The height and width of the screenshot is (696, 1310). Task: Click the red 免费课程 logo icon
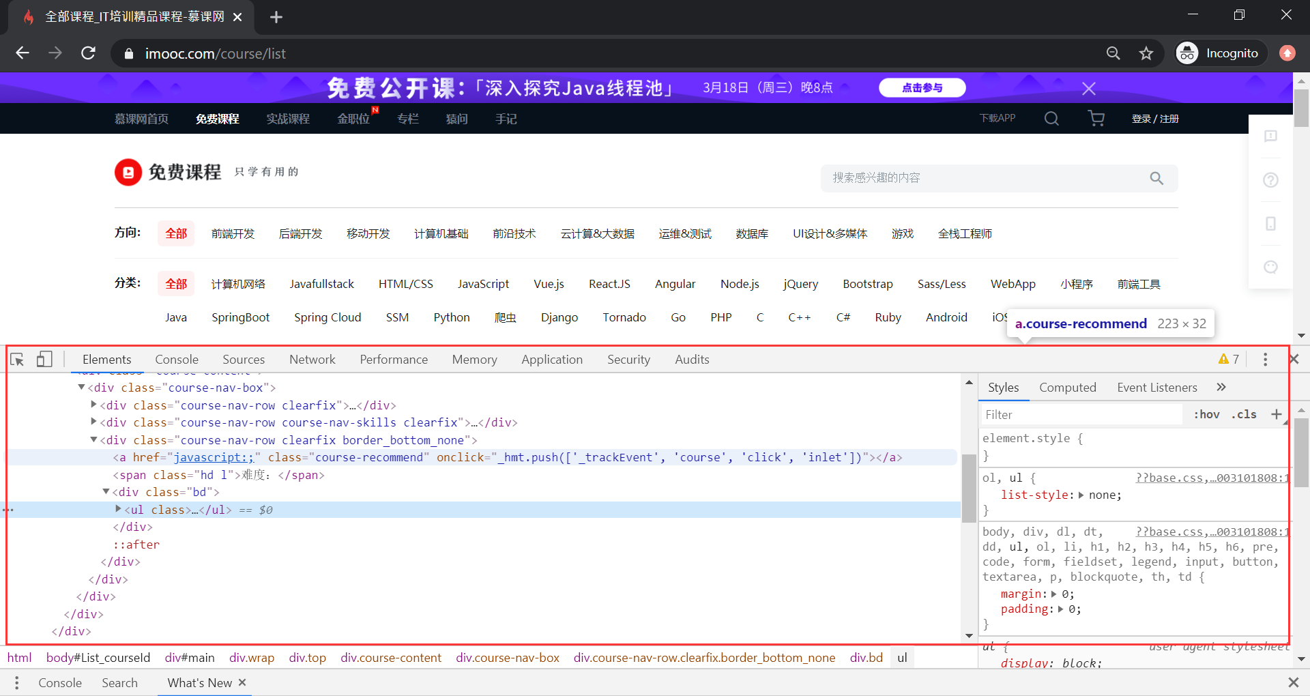[x=128, y=173]
